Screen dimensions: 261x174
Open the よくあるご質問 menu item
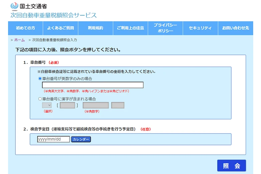(60, 28)
